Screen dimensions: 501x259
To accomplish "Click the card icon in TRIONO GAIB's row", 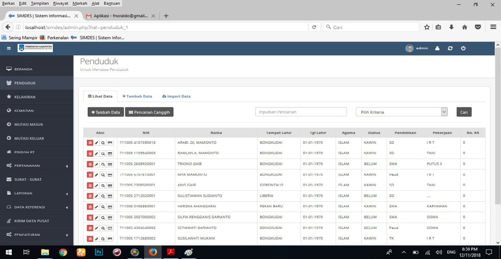I will click(110, 164).
